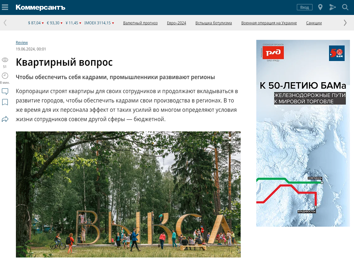
Task: Bookmark the article with the flag icon
Action: point(5,102)
